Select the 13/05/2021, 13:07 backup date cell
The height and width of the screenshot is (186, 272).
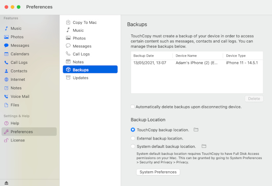click(150, 63)
